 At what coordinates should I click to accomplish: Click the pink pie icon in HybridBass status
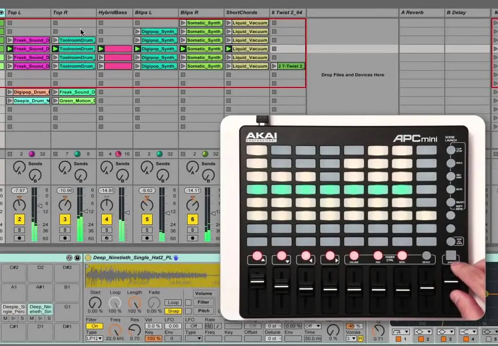(118, 154)
